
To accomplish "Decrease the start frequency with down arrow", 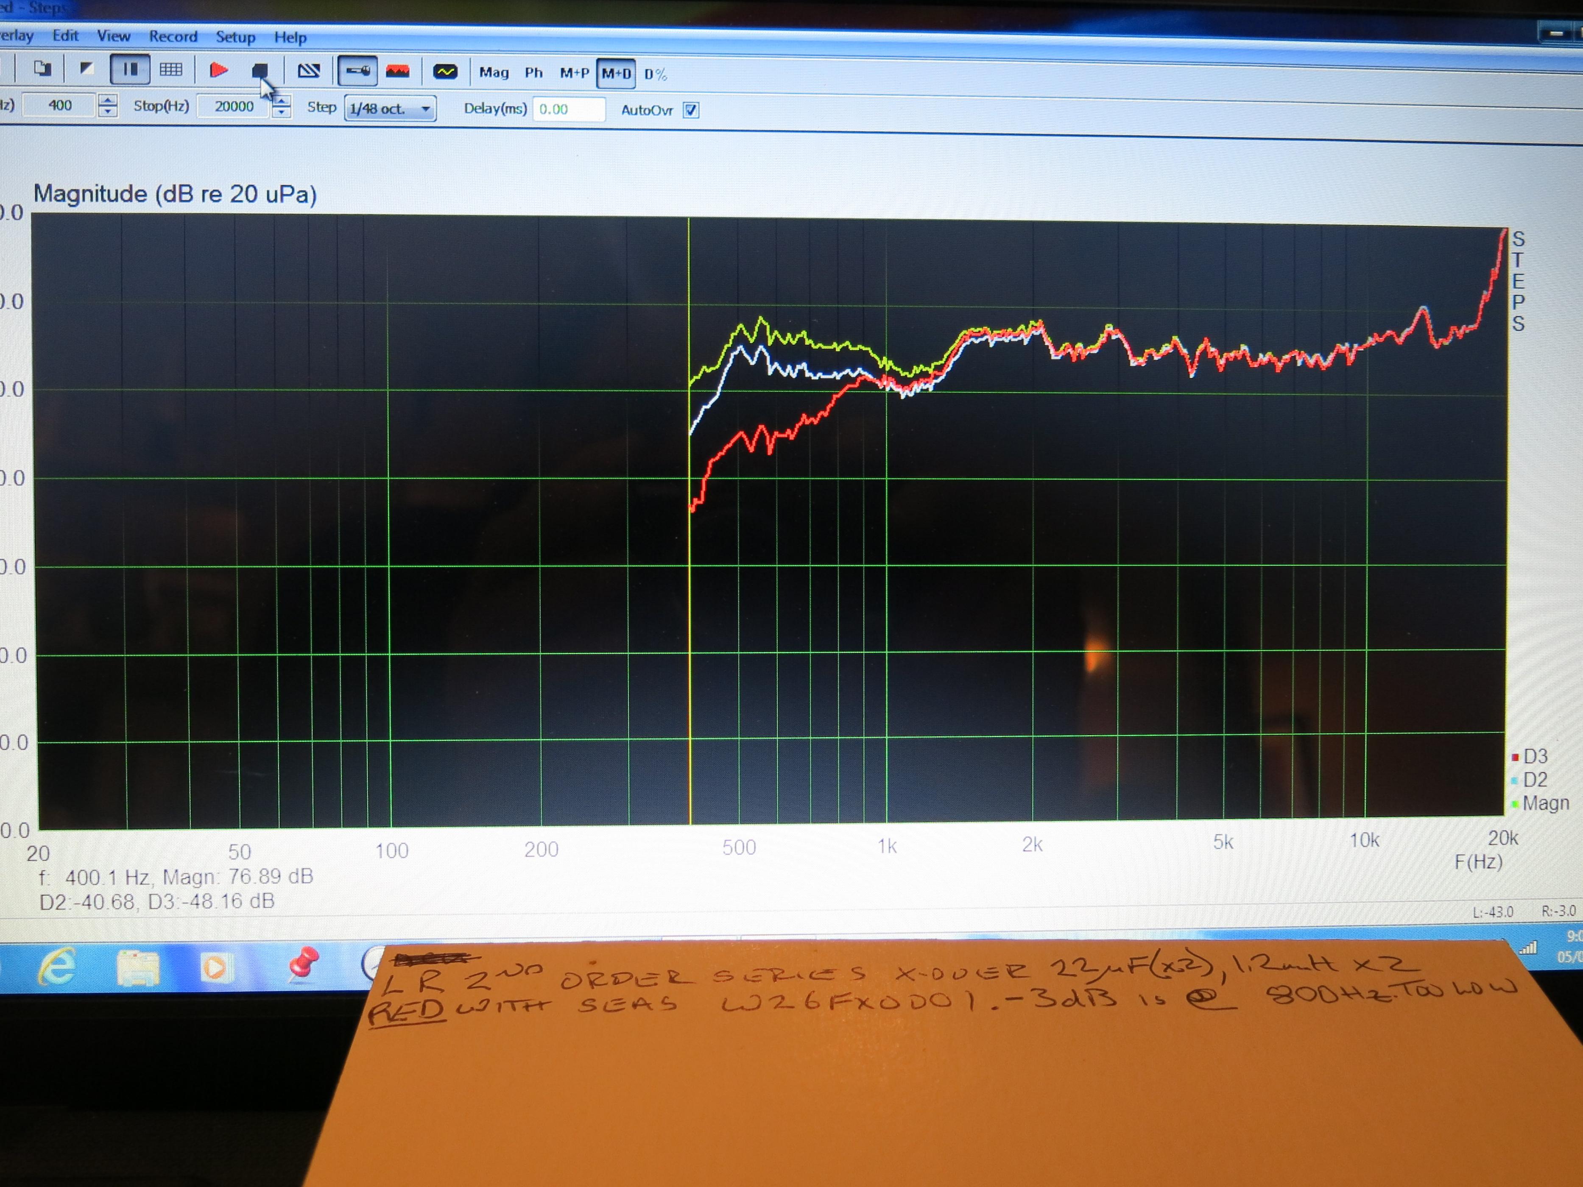I will (x=107, y=111).
